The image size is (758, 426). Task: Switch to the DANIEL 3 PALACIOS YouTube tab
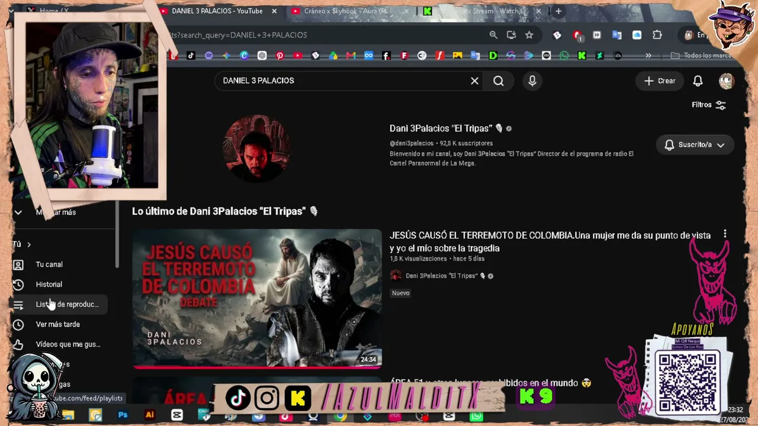(217, 11)
